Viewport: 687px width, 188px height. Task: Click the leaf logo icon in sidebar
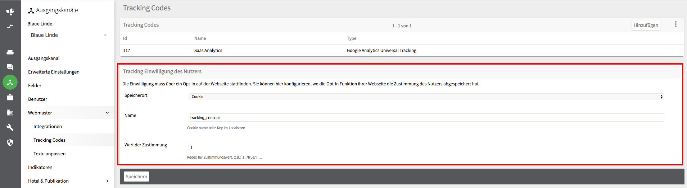pyautogui.click(x=10, y=11)
